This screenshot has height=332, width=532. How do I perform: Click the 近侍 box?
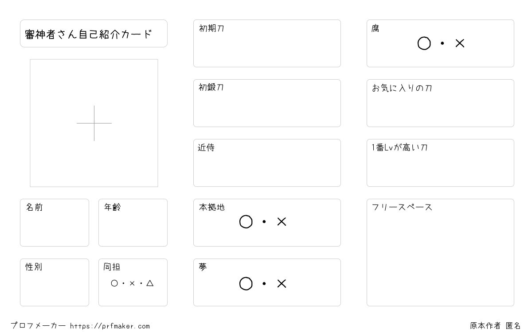pyautogui.click(x=267, y=163)
